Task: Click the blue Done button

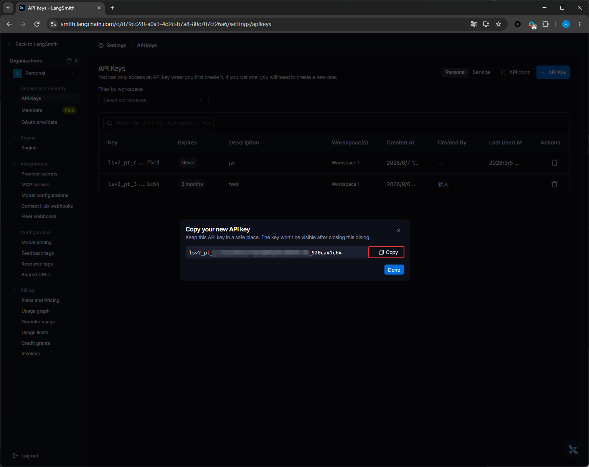Action: click(394, 270)
